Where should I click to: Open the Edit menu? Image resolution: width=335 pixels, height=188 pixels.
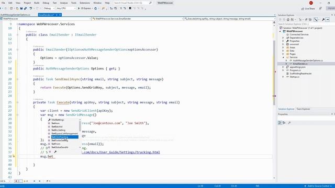point(10,3)
